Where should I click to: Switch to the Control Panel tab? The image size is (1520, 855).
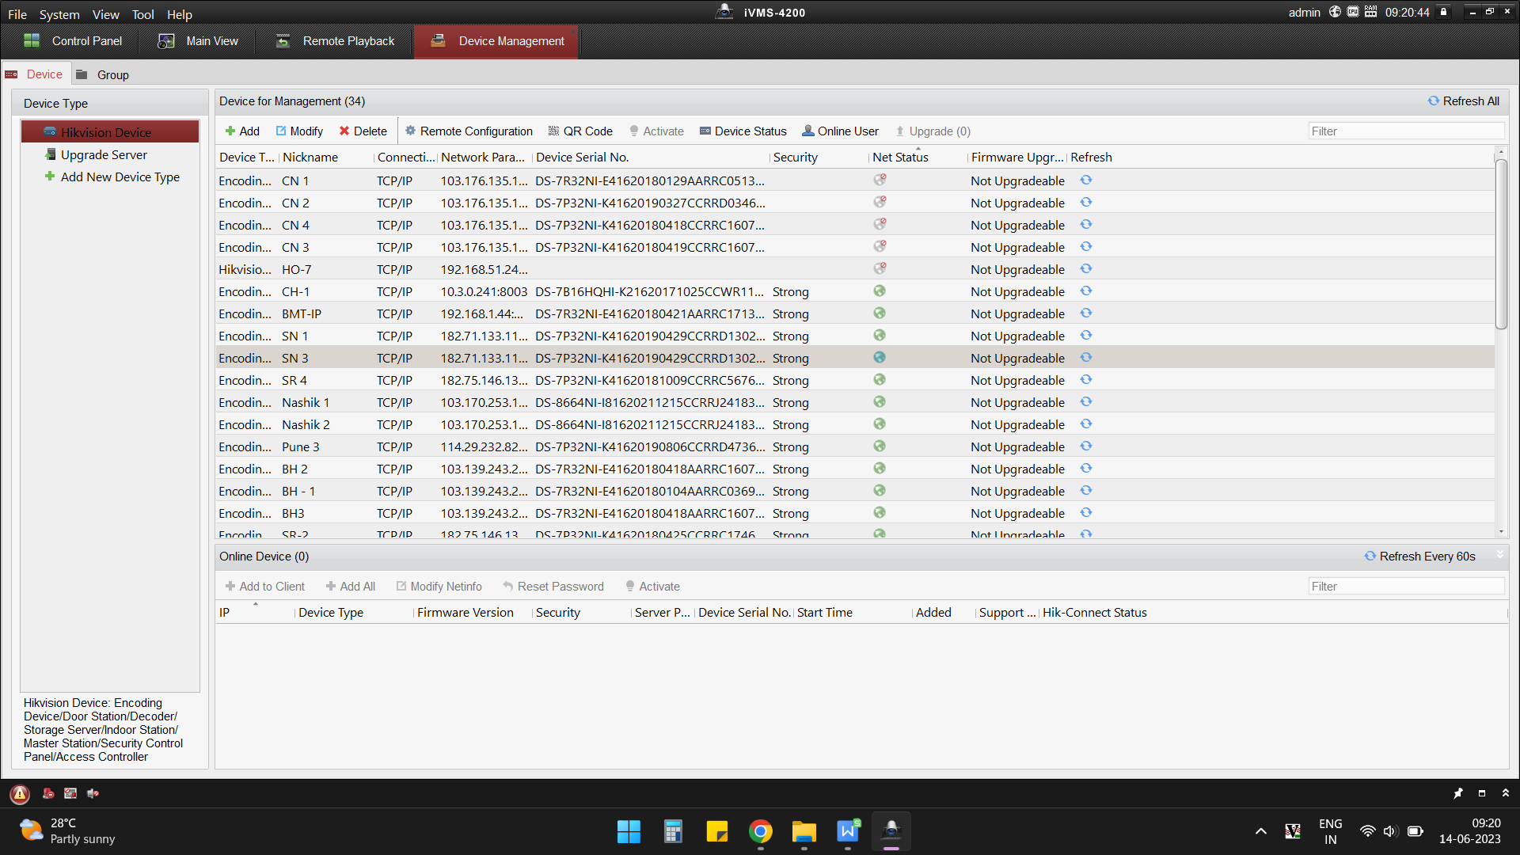click(73, 41)
